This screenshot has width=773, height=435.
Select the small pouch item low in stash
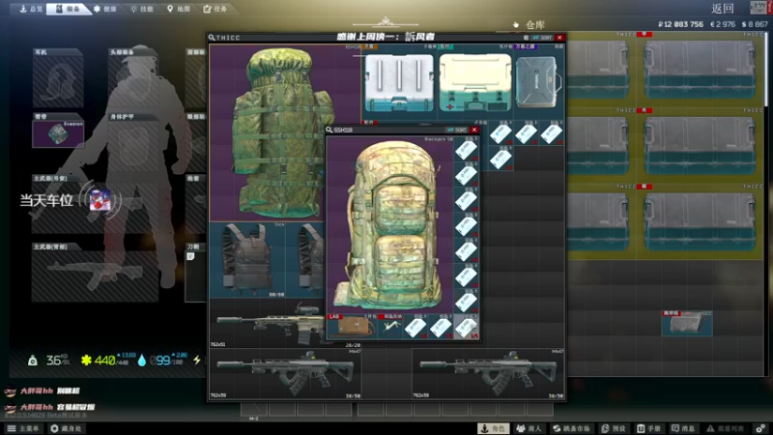687,323
